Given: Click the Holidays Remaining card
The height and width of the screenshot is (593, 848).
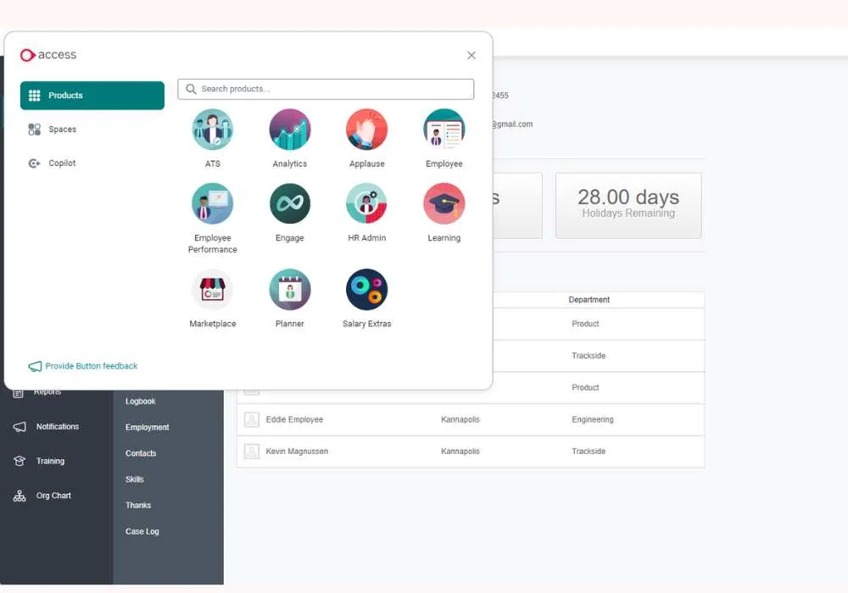Looking at the screenshot, I should click(x=628, y=205).
